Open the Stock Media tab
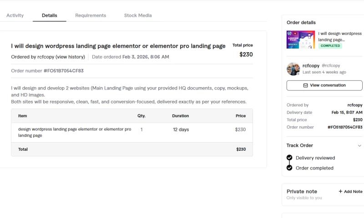Viewport: 364px width, 218px height. click(x=138, y=15)
